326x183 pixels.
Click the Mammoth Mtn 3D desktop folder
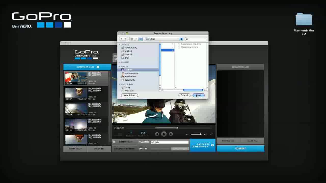coord(304,24)
